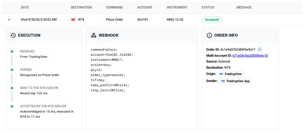
Task: Click the EXECUTION panel heading
Action: pos(29,35)
